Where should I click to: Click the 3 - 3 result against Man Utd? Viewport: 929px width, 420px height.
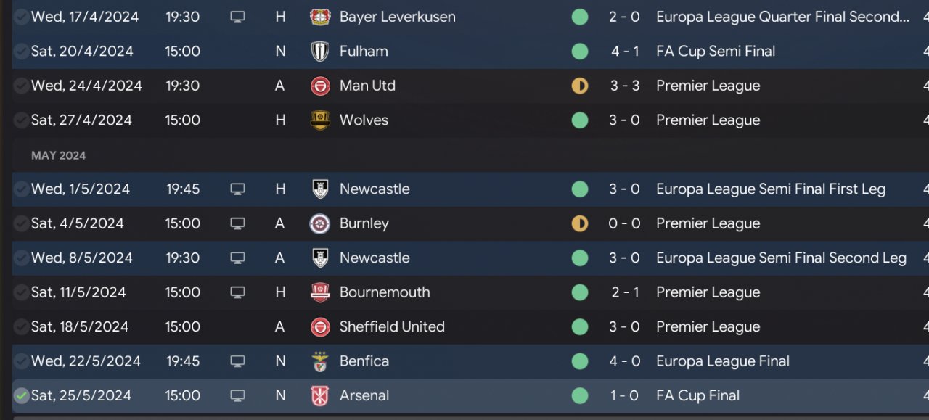624,86
